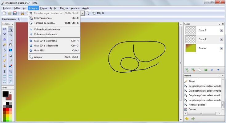Open the Efectos menu
The image size is (226, 123).
pyautogui.click(x=64, y=8)
